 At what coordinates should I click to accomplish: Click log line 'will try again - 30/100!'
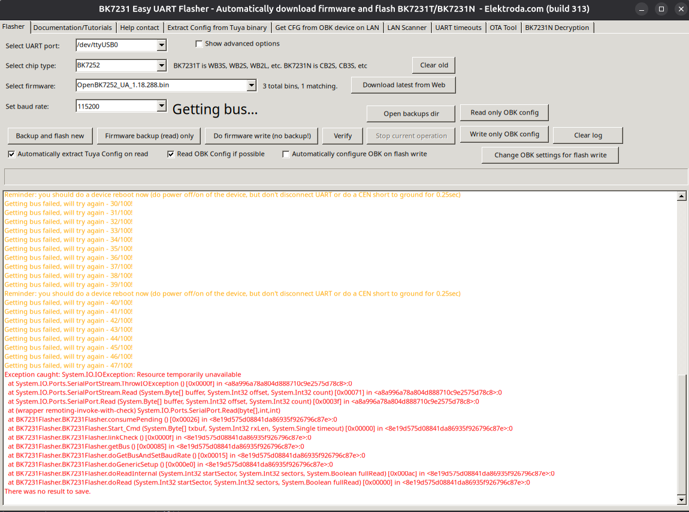pos(68,204)
